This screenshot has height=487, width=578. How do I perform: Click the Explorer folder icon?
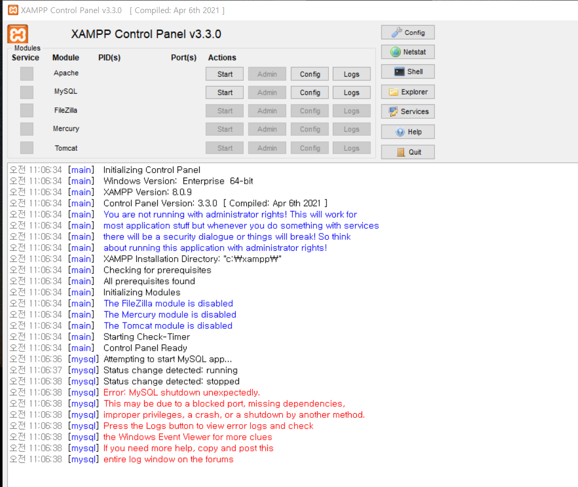click(394, 92)
